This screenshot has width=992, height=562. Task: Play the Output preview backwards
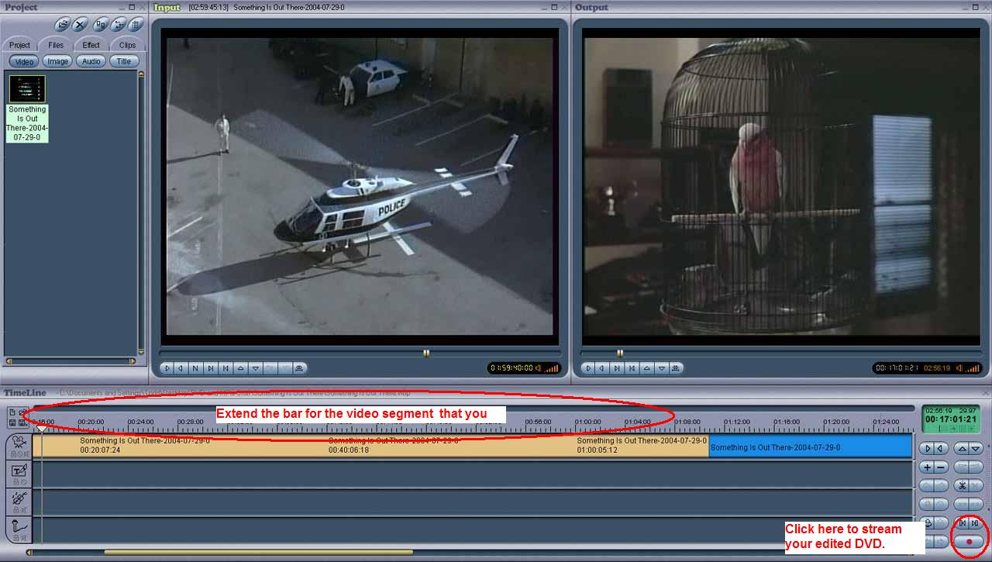(x=601, y=368)
